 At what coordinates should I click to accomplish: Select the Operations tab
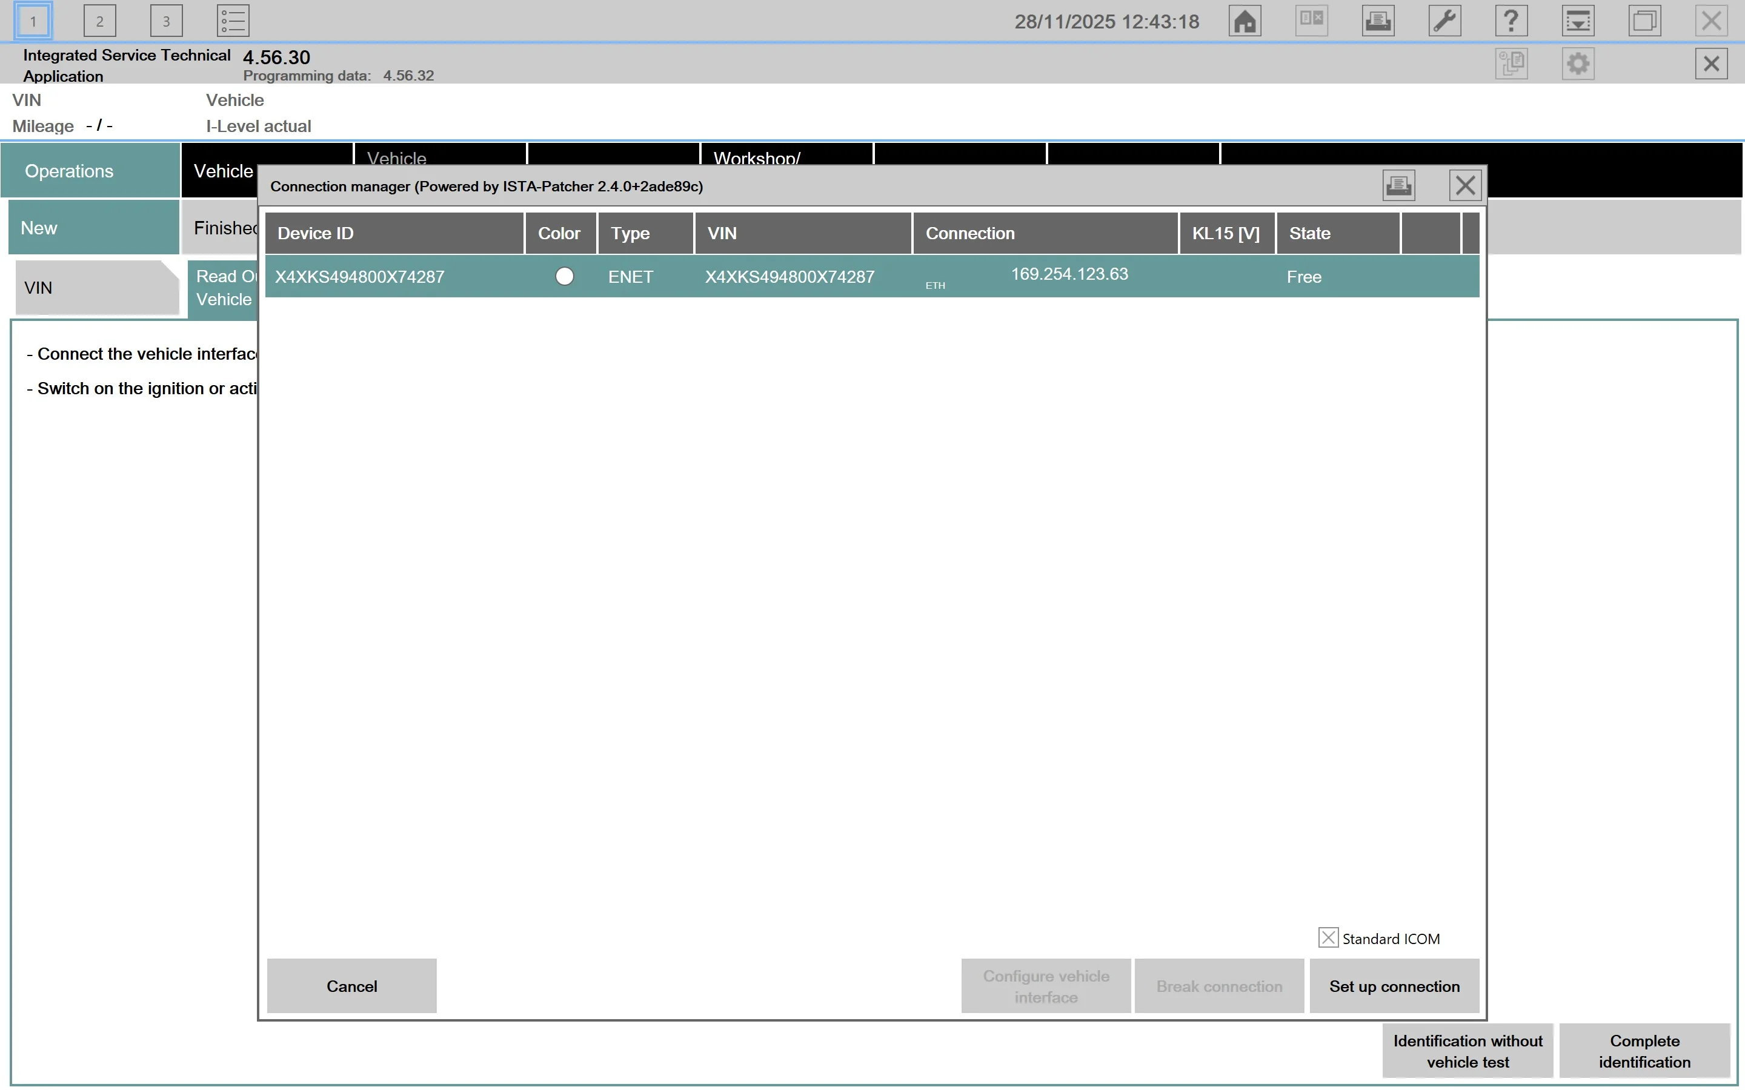tap(68, 170)
